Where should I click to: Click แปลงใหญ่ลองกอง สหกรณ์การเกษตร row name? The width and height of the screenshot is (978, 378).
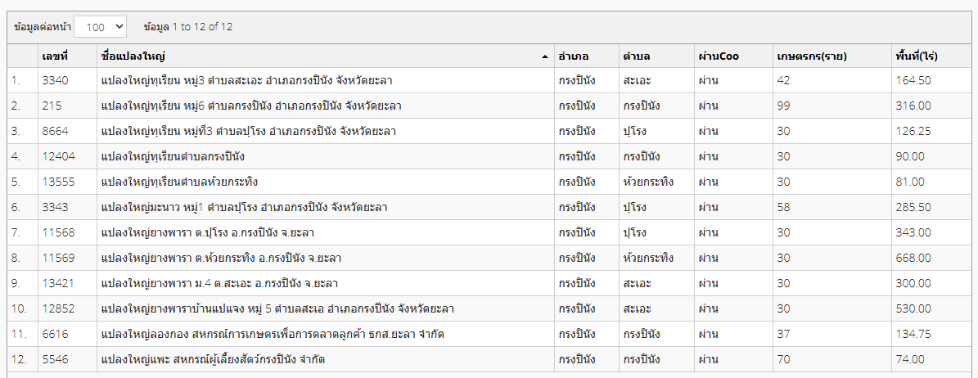272,334
